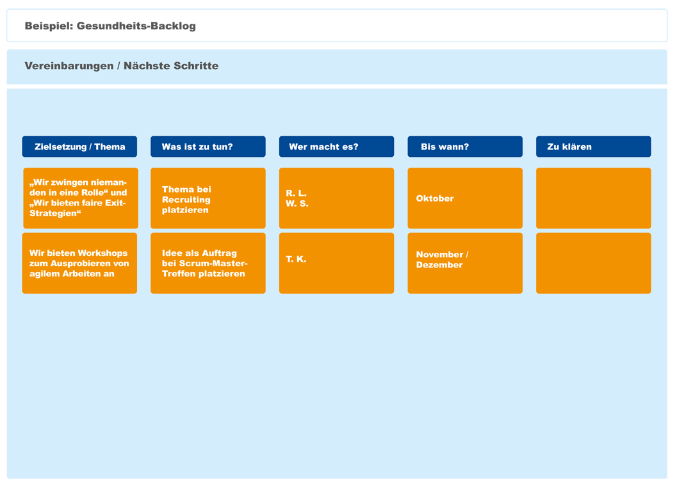Viewport: 677px width, 487px height.
Task: Open the 'Wir bieten Workshops' card
Action: (79, 263)
